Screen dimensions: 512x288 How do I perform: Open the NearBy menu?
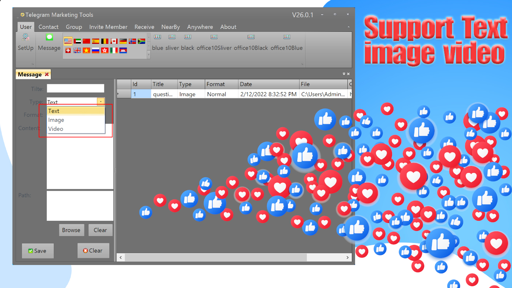tap(170, 27)
